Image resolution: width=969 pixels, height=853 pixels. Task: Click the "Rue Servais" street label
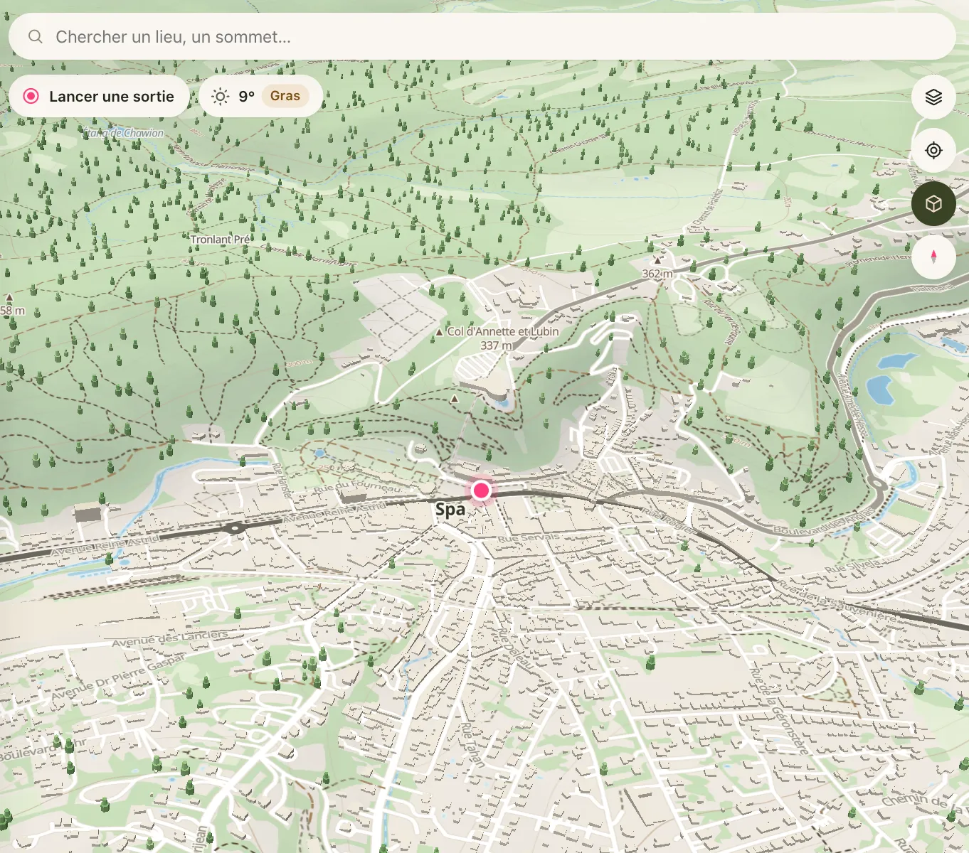click(527, 538)
